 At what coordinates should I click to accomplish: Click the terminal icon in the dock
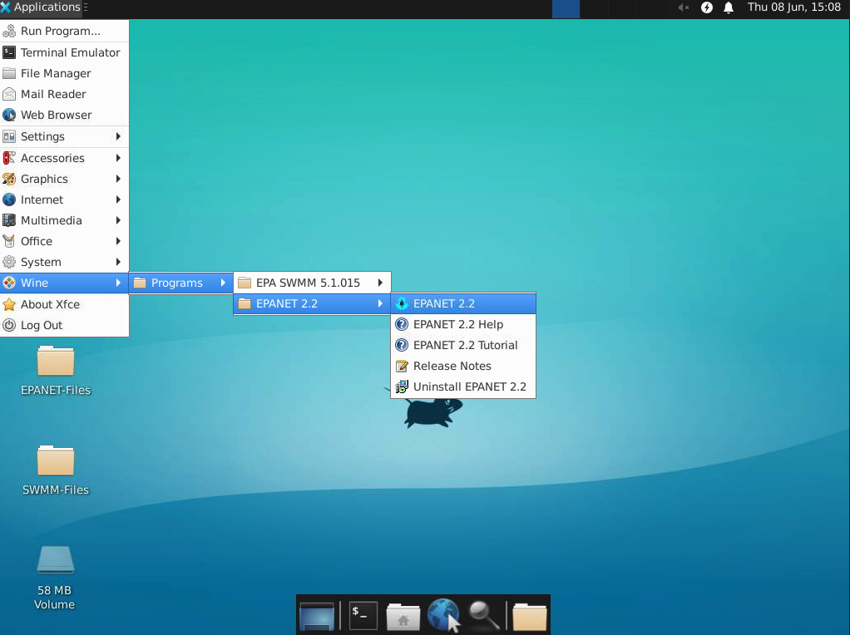[363, 616]
